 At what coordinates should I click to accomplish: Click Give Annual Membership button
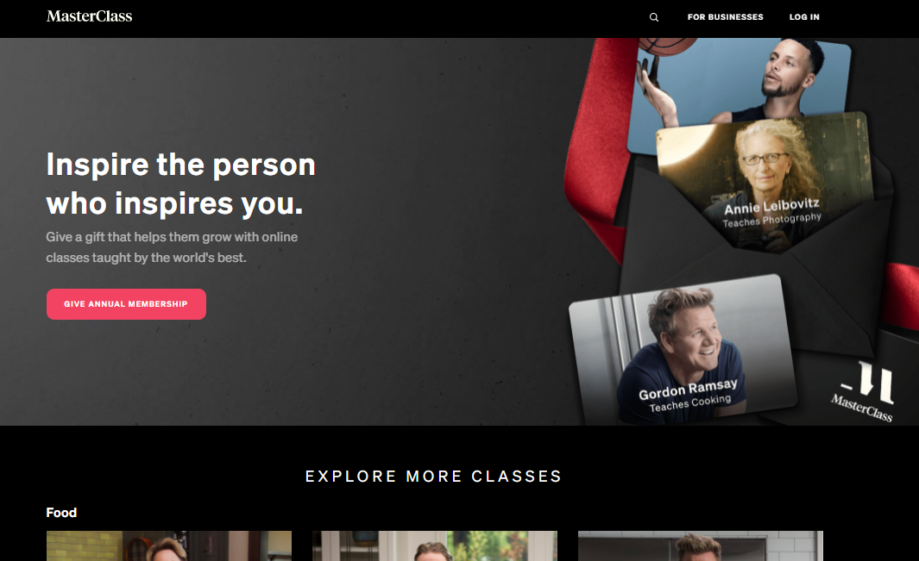pyautogui.click(x=126, y=304)
